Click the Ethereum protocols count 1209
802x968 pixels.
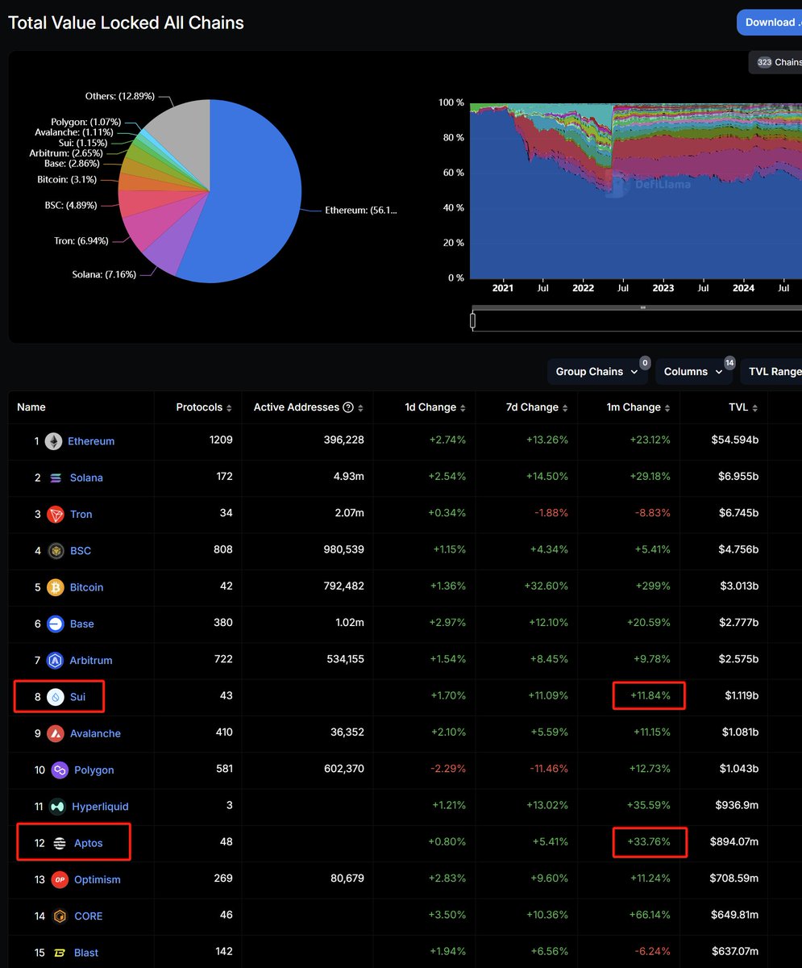[220, 440]
